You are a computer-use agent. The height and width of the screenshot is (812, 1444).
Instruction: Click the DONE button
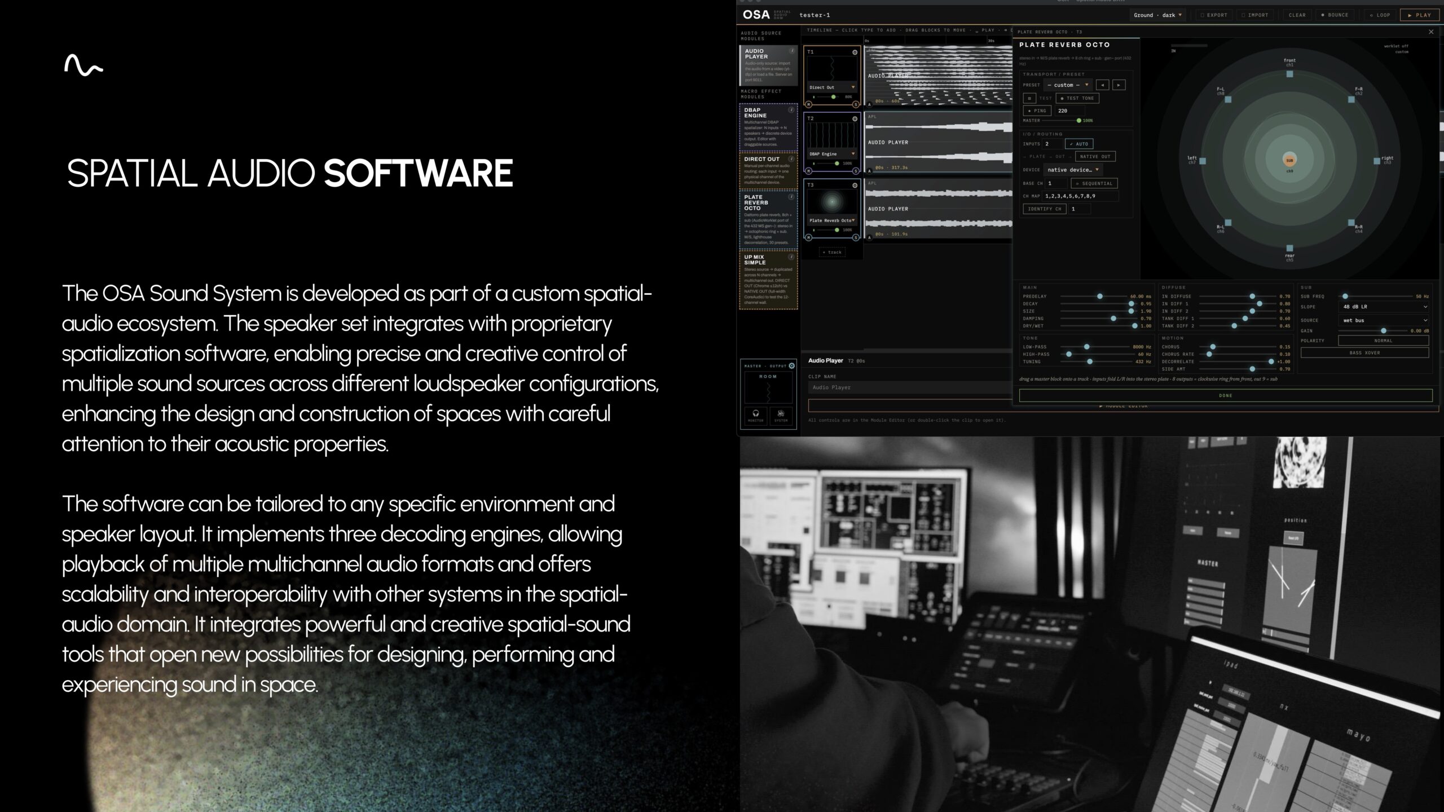[x=1226, y=395]
